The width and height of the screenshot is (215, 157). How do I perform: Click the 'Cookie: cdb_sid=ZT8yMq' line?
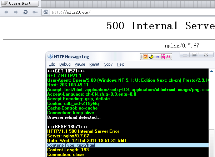point(73,103)
